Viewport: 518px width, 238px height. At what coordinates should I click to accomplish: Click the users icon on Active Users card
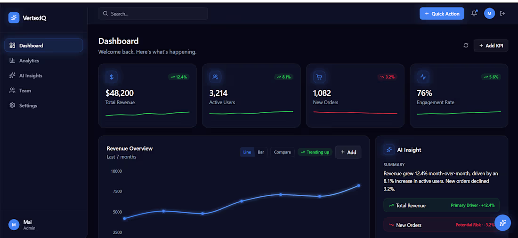(215, 77)
